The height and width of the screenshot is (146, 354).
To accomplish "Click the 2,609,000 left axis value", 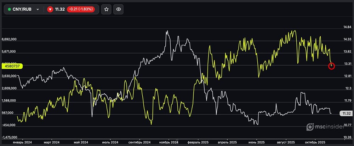I will coord(9,88).
